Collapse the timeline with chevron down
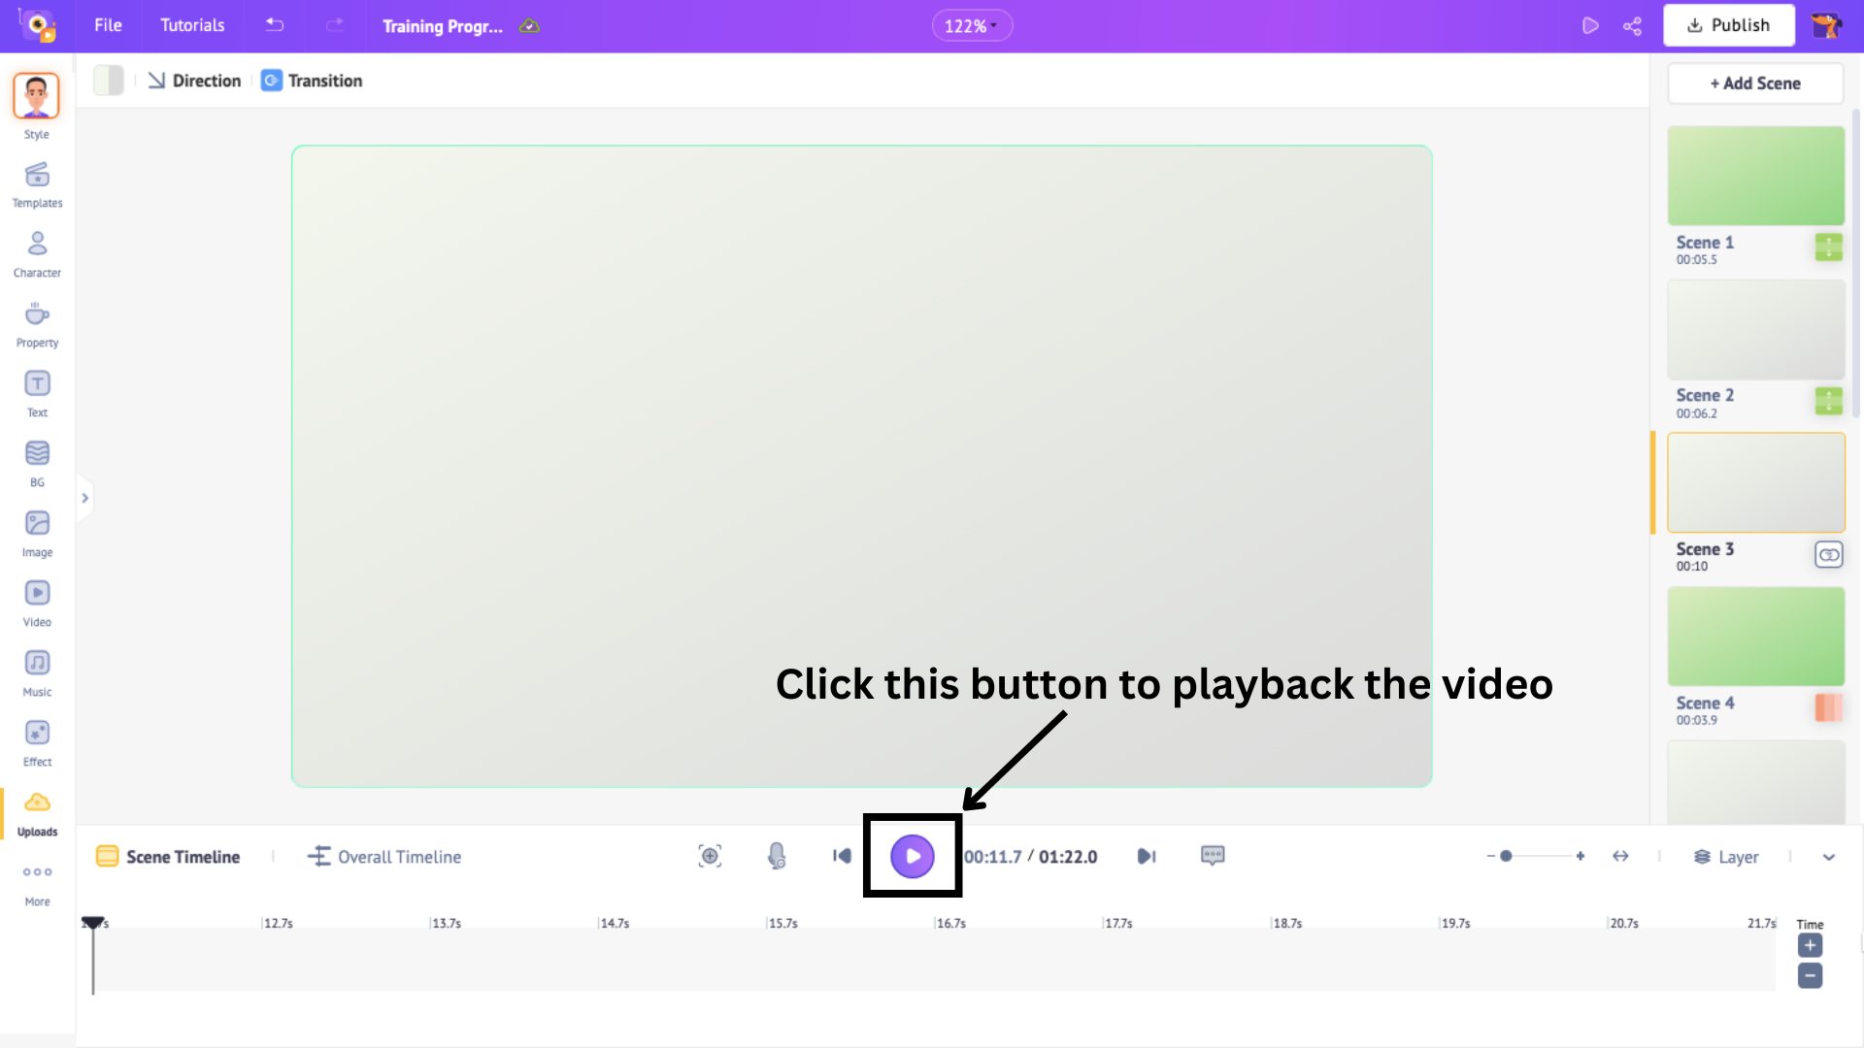Image resolution: width=1864 pixels, height=1048 pixels. (x=1829, y=857)
